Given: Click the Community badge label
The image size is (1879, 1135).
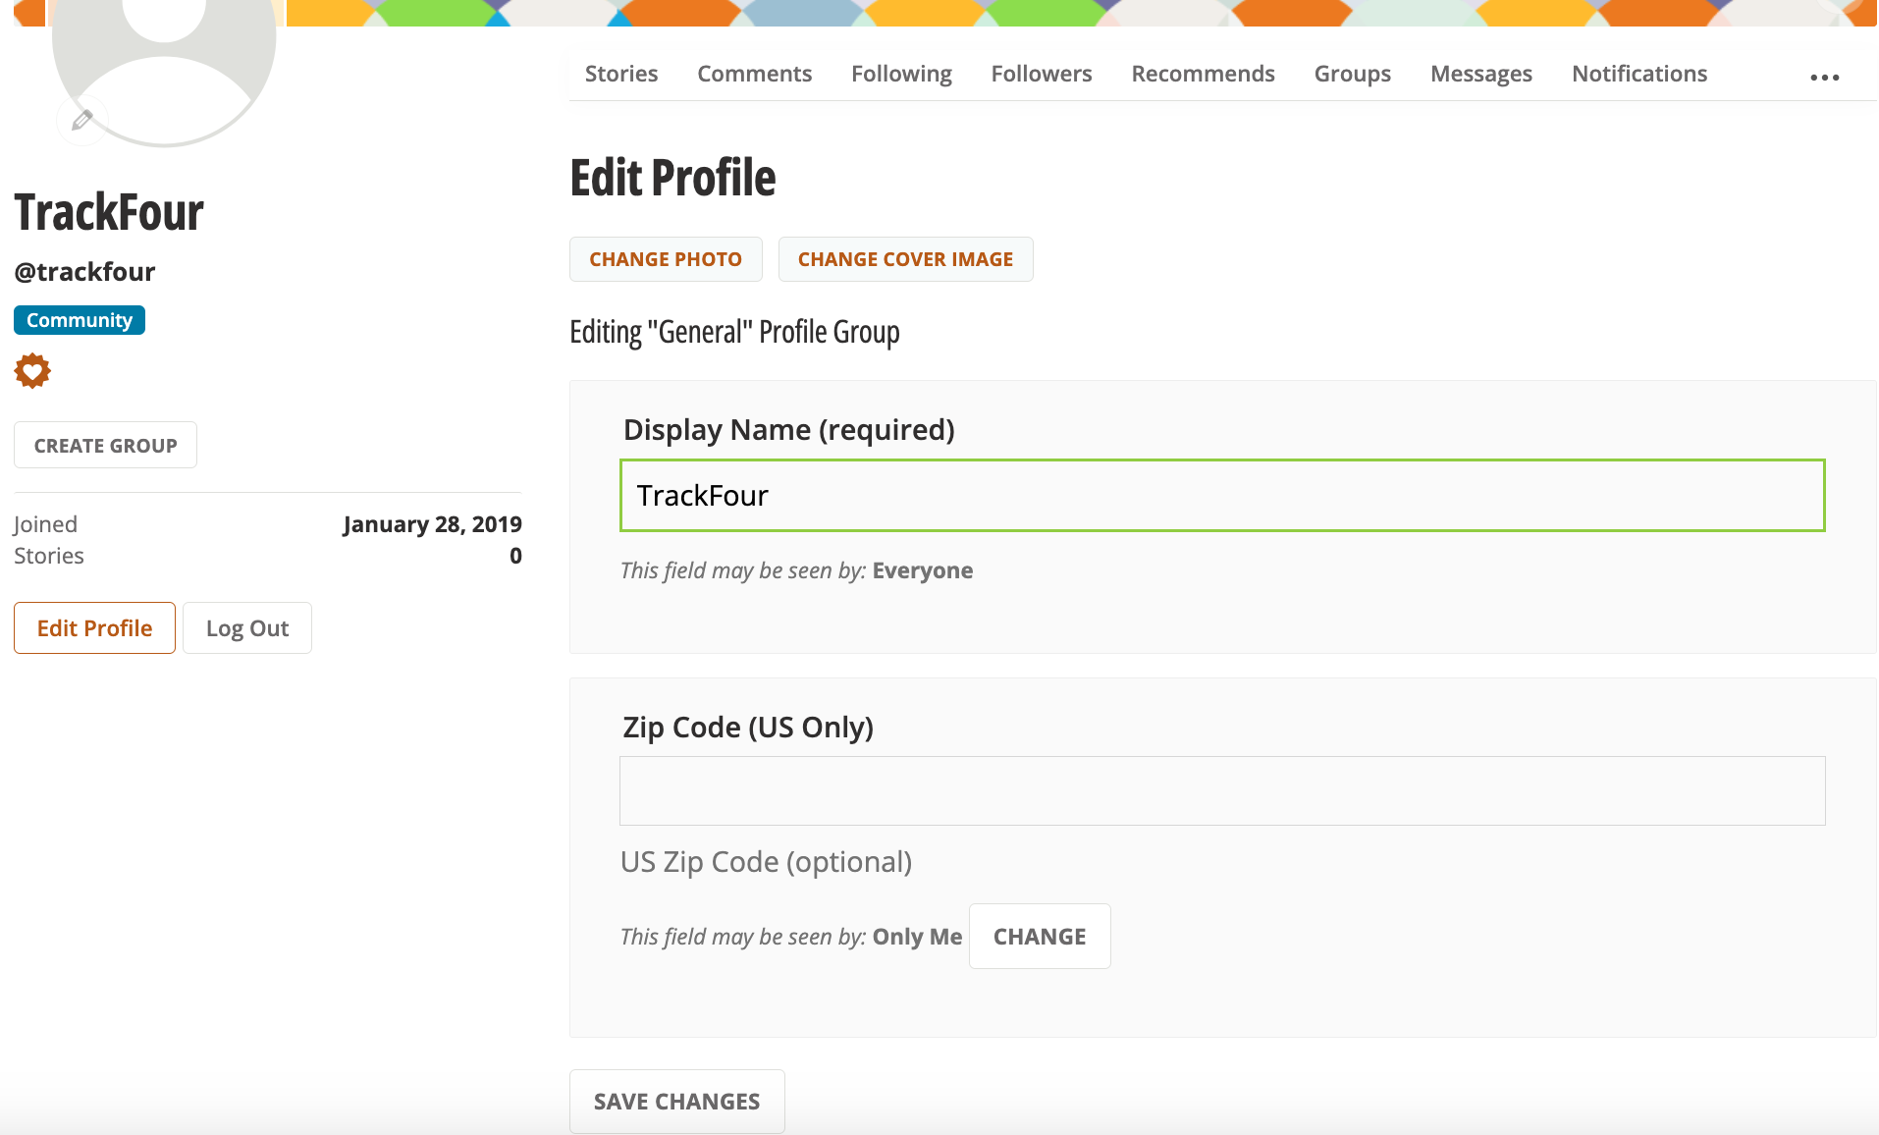Looking at the screenshot, I should point(80,320).
